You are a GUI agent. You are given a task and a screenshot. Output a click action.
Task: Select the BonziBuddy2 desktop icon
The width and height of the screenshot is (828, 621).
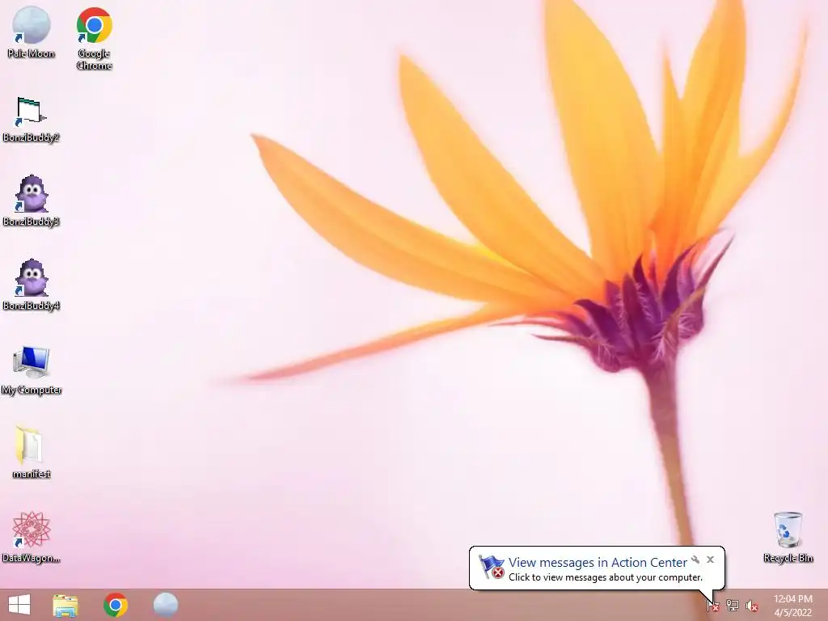tap(32, 120)
